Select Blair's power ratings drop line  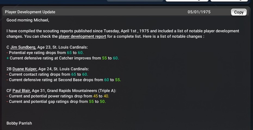pyautogui.click(x=59, y=96)
